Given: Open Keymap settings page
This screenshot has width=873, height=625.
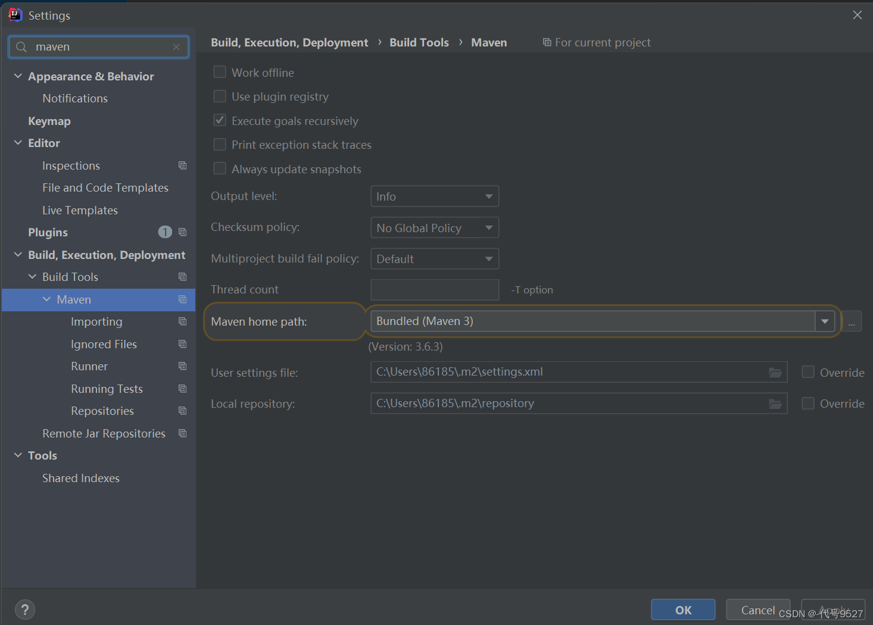Looking at the screenshot, I should click(x=49, y=121).
